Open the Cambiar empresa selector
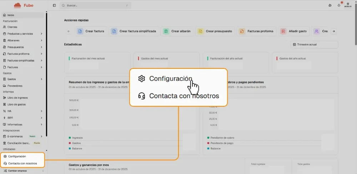The image size is (357, 174). click(24, 170)
